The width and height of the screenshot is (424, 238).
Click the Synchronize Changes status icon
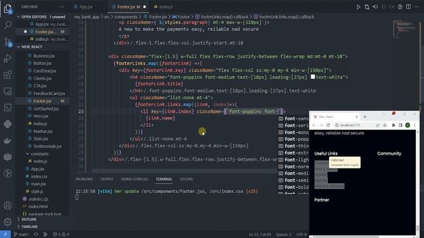pos(36,235)
